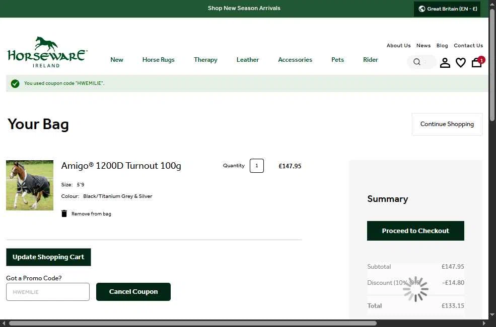Open the wishlist heart icon
Viewport: 496px width, 327px height.
pos(461,62)
